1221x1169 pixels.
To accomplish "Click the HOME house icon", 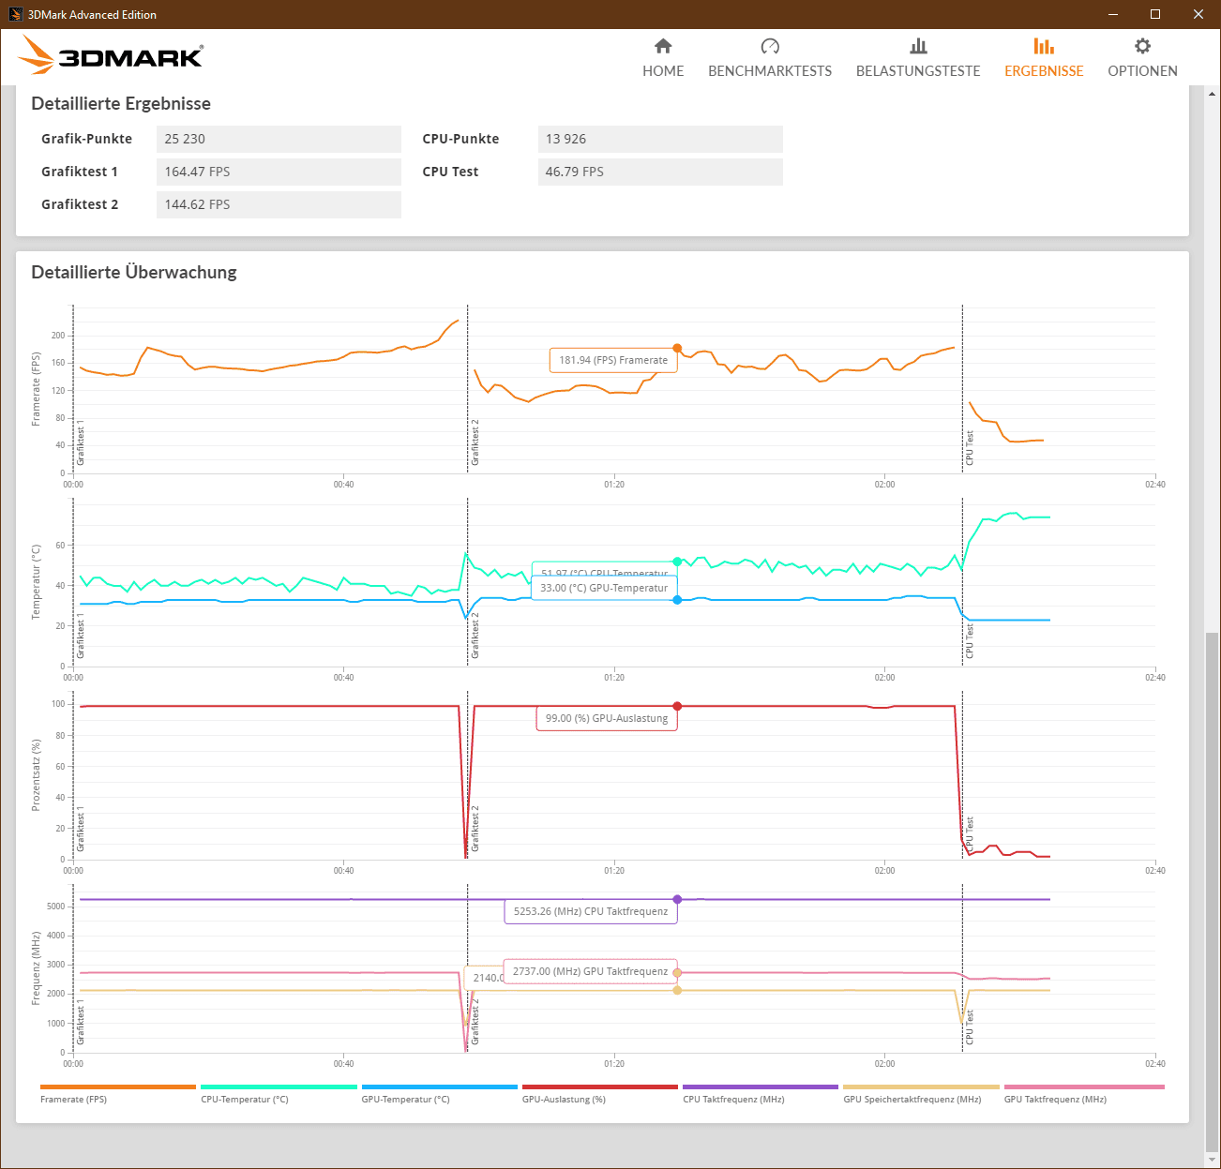I will pyautogui.click(x=663, y=46).
